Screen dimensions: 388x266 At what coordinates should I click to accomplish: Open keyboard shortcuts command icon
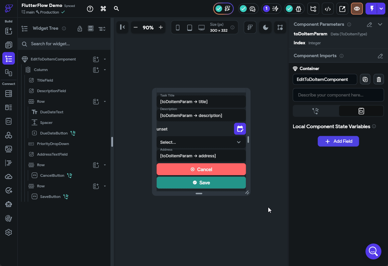pos(103,9)
